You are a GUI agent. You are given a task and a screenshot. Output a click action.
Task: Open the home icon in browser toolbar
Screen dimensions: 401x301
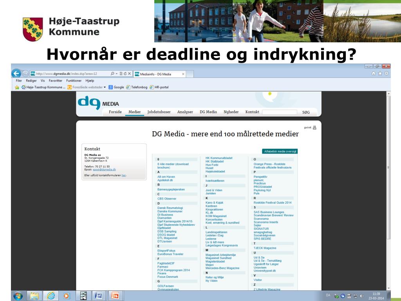(373, 73)
